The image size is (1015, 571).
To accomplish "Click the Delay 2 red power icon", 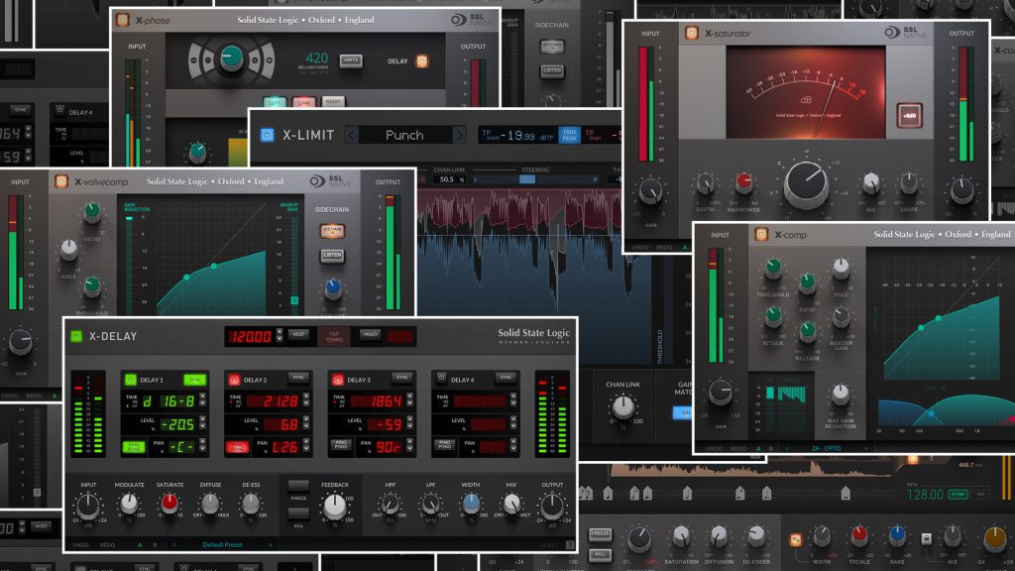I will (x=234, y=380).
